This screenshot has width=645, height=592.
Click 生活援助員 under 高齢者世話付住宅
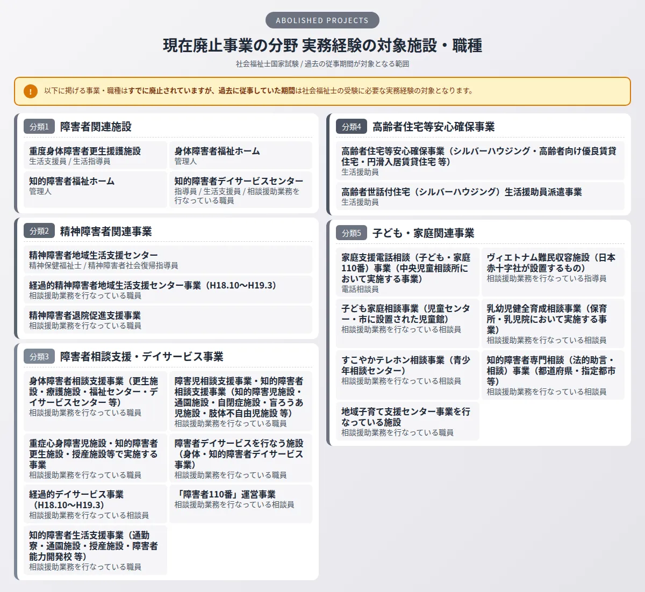(360, 202)
